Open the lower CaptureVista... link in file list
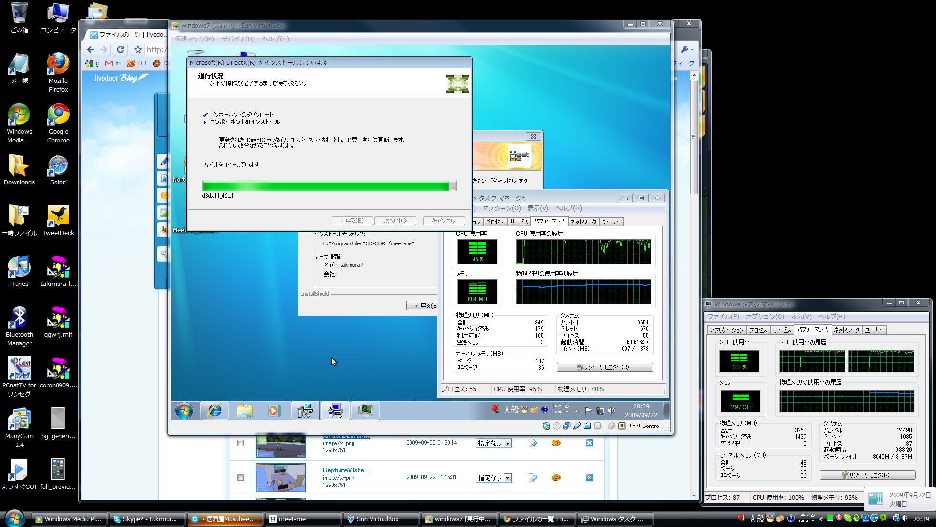This screenshot has height=527, width=936. click(346, 470)
